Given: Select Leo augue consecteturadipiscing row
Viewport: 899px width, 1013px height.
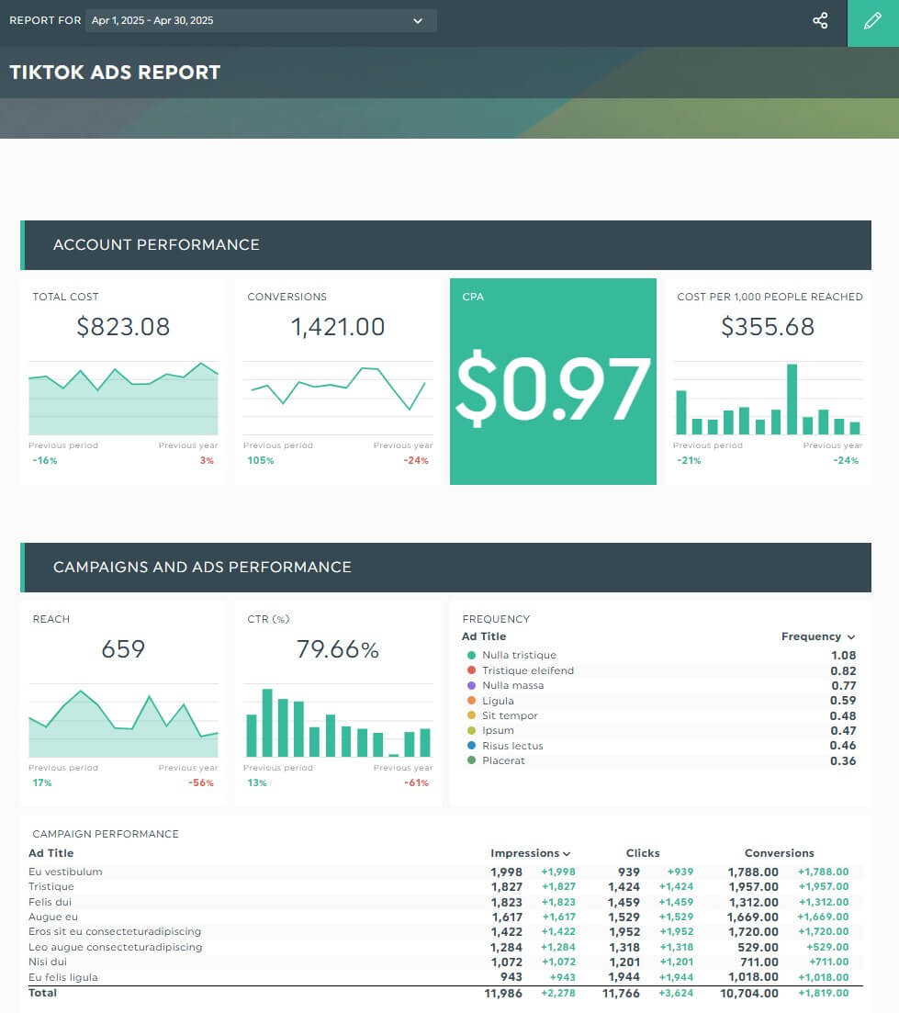Looking at the screenshot, I should click(x=445, y=947).
